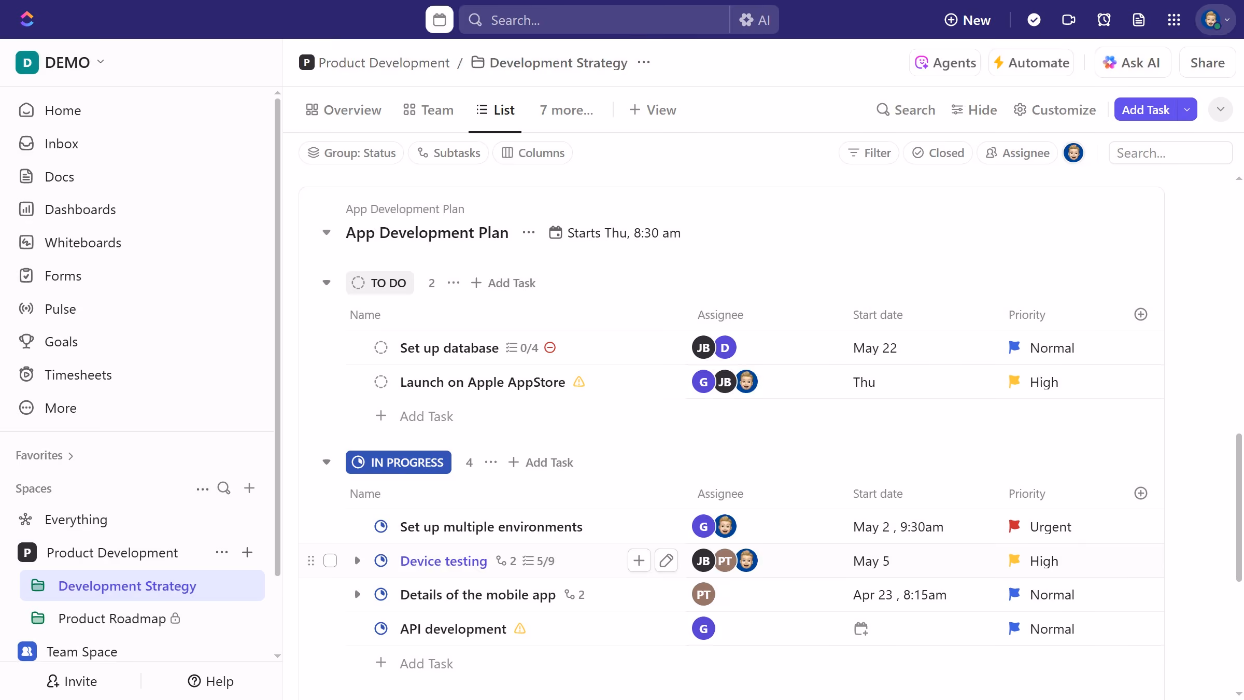Open the notepad document icon in header

click(x=1138, y=20)
